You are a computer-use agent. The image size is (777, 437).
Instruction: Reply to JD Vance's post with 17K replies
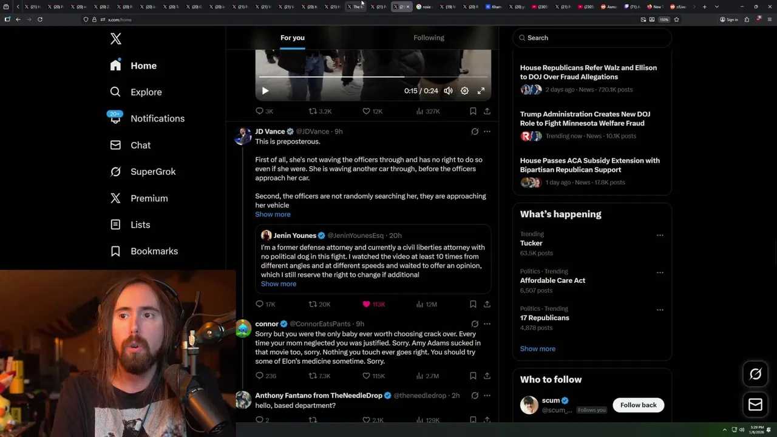pyautogui.click(x=265, y=304)
